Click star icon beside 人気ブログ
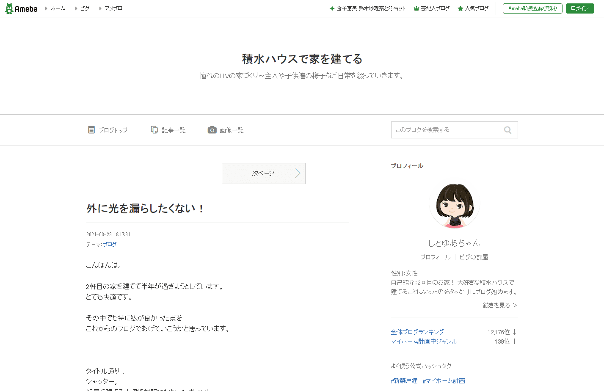This screenshot has height=391, width=604. click(460, 8)
